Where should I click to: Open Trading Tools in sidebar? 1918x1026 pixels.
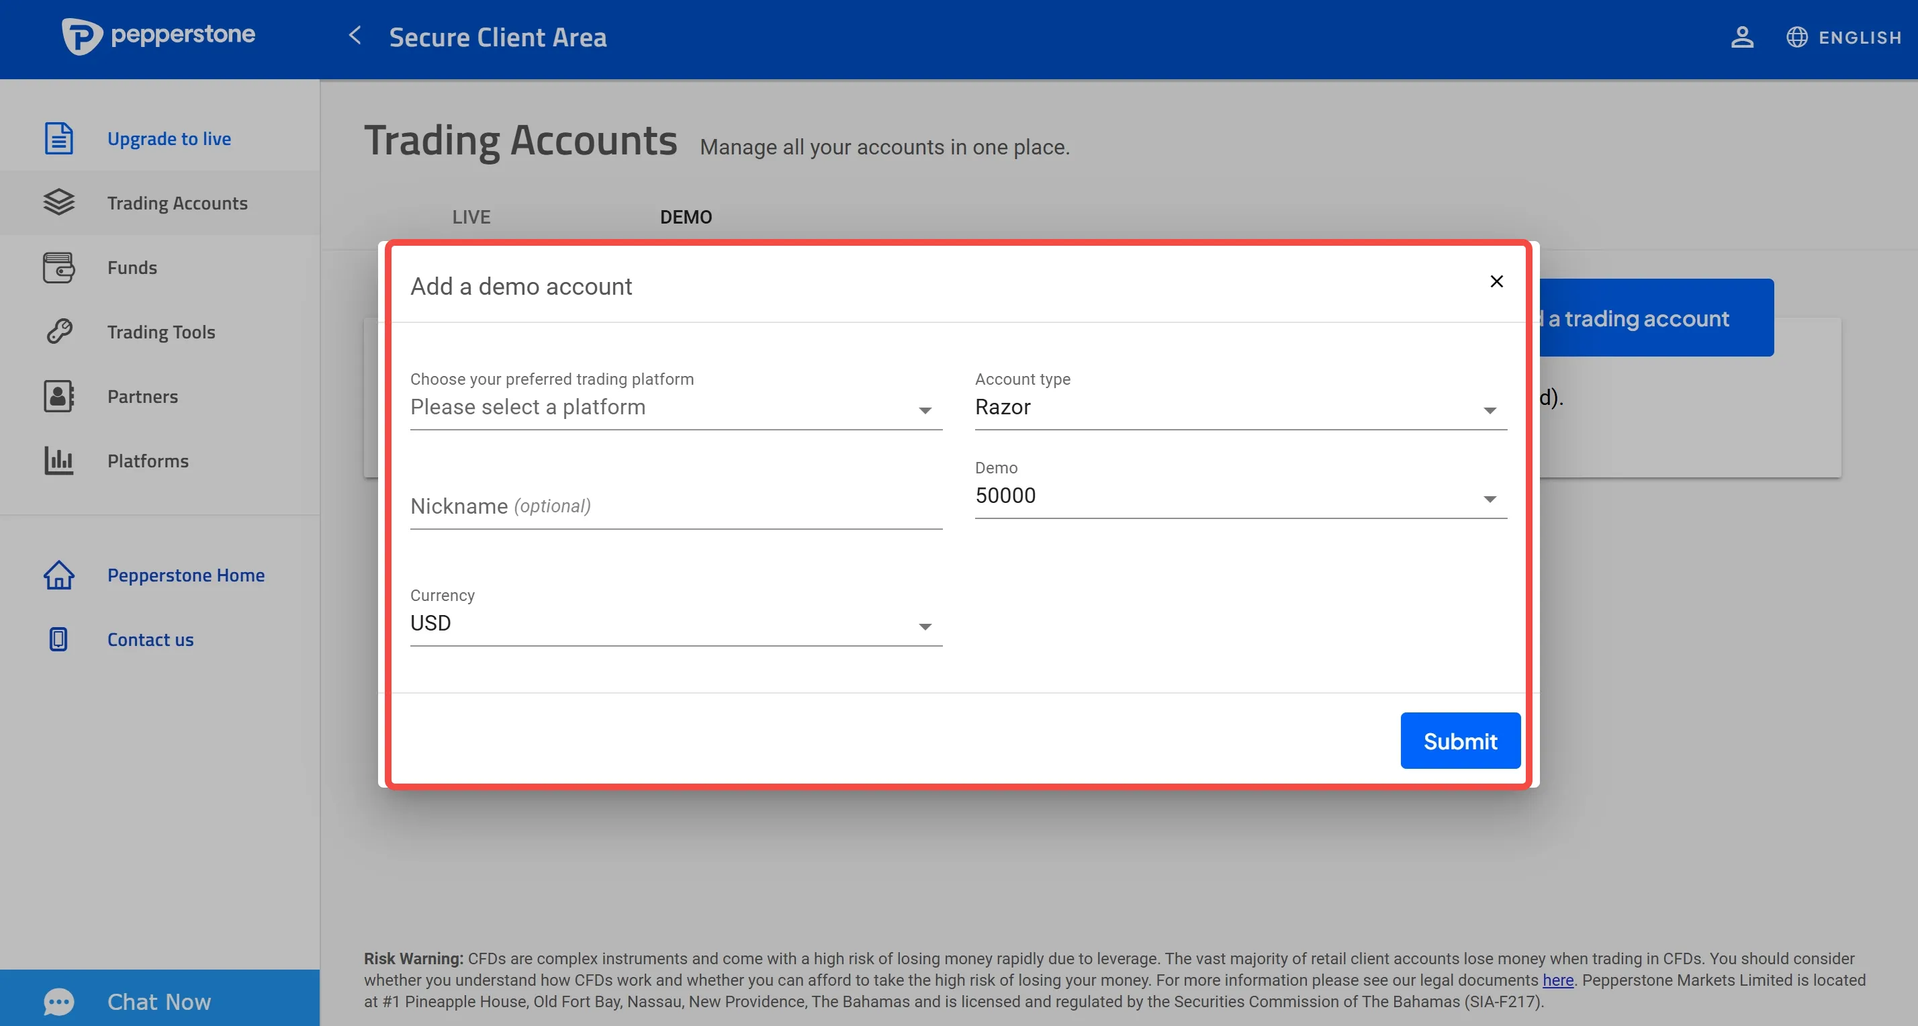[161, 331]
